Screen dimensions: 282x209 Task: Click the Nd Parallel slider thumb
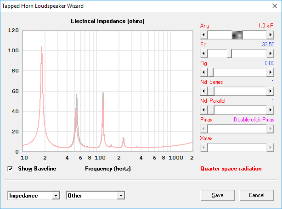[x=211, y=110]
